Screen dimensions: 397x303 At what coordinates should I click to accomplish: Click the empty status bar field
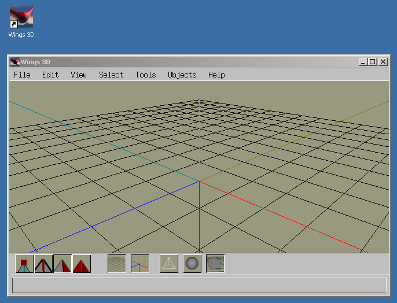199,285
